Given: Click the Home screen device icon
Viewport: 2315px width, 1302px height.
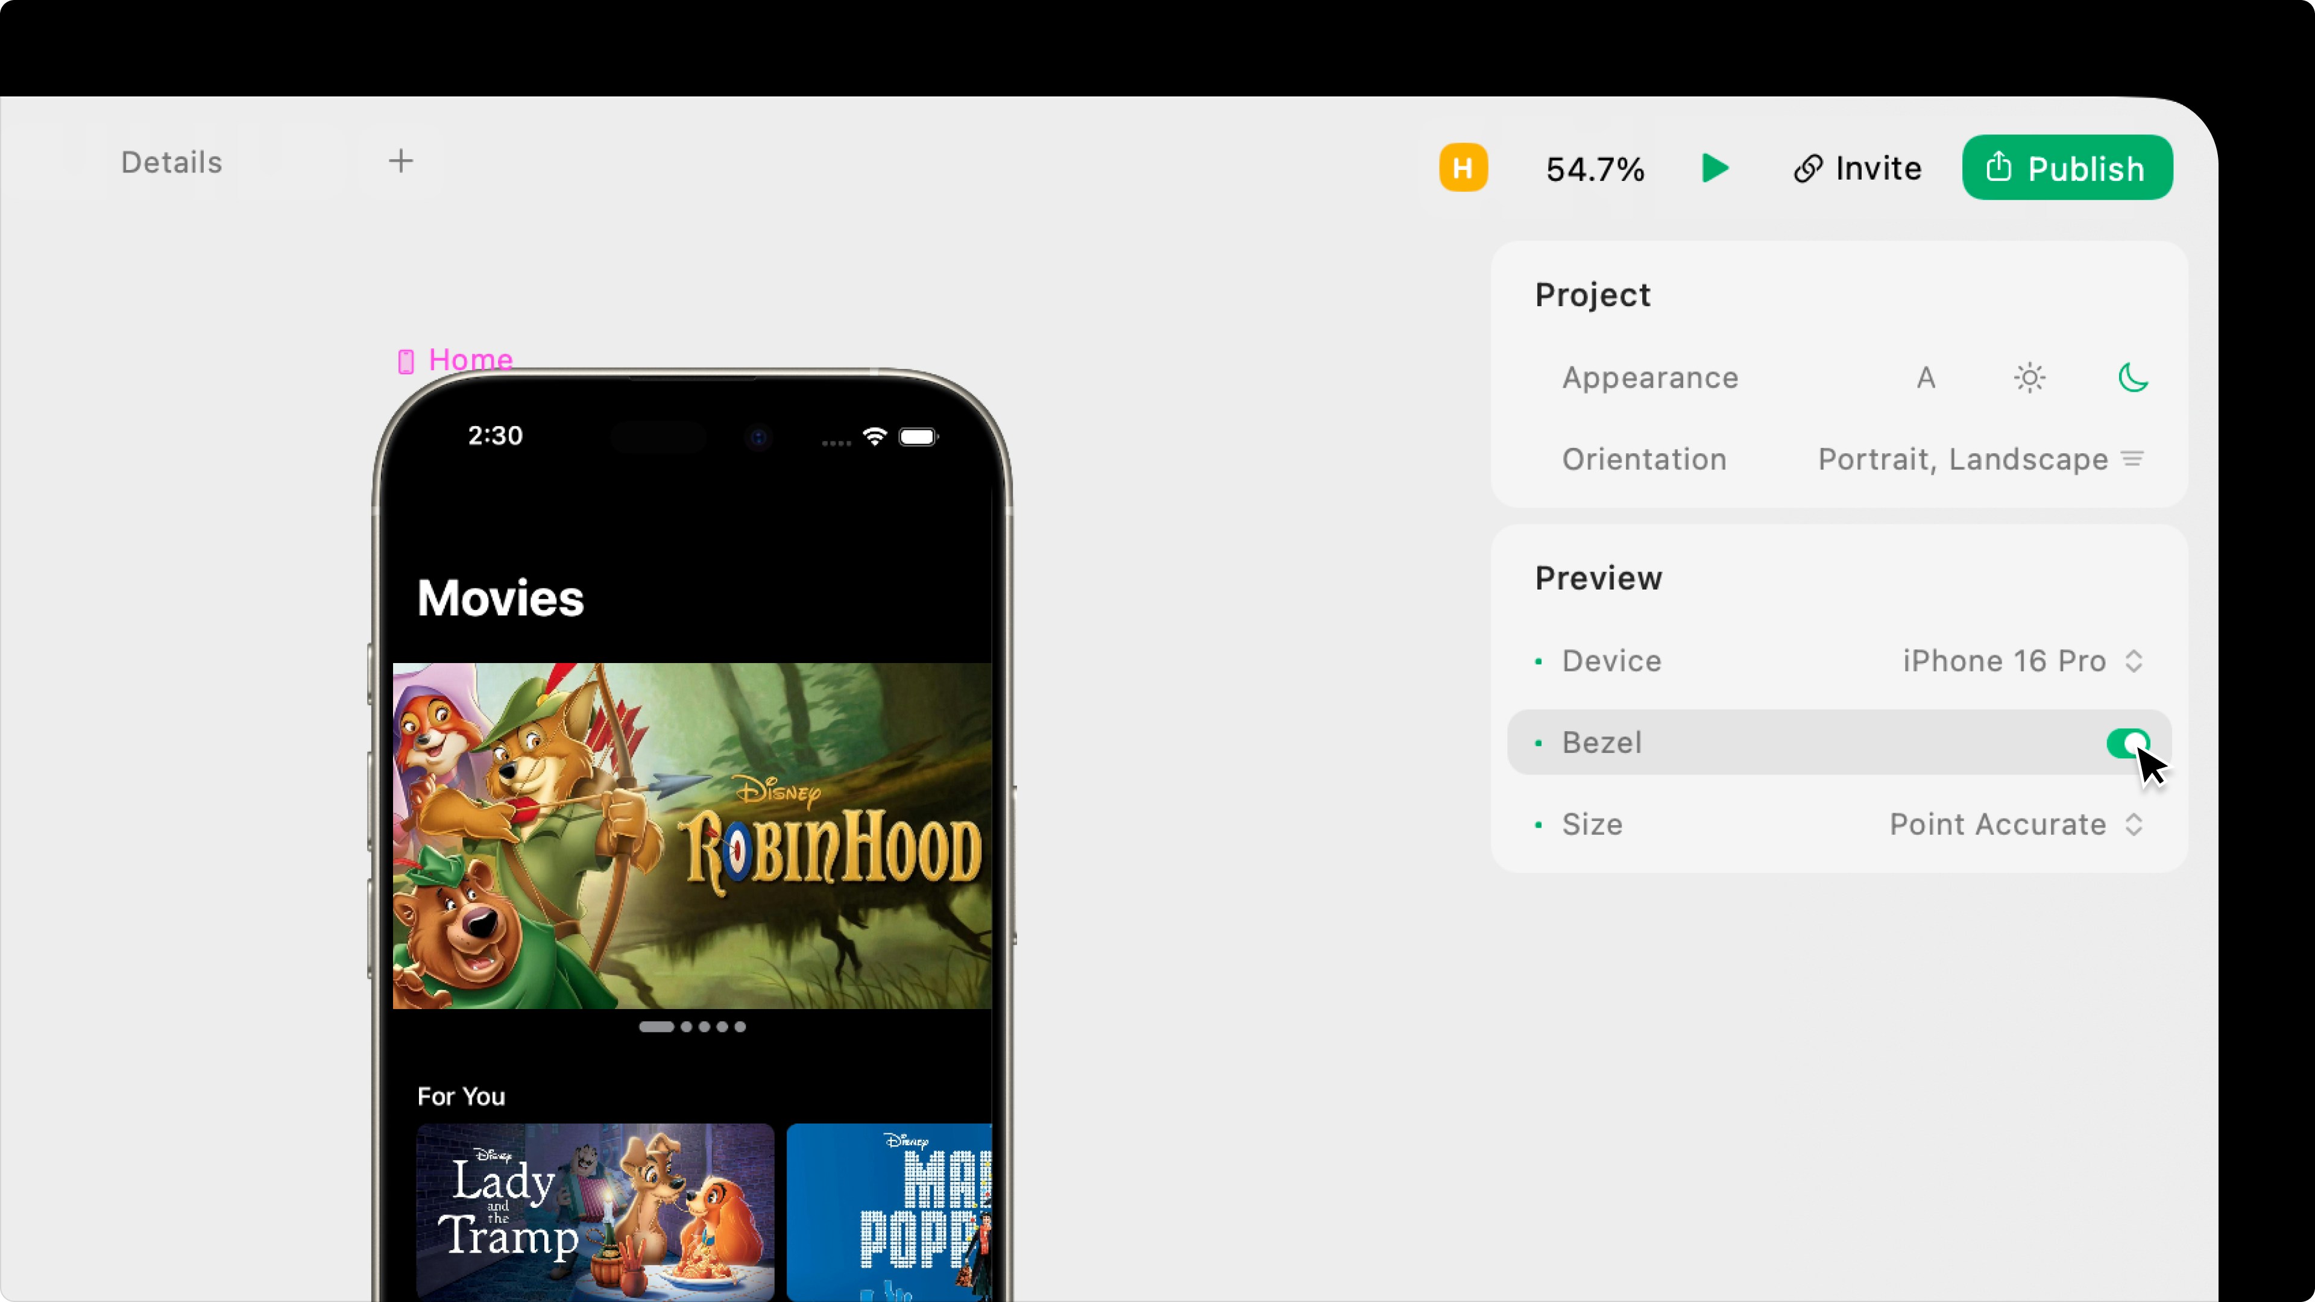Looking at the screenshot, I should 406,361.
